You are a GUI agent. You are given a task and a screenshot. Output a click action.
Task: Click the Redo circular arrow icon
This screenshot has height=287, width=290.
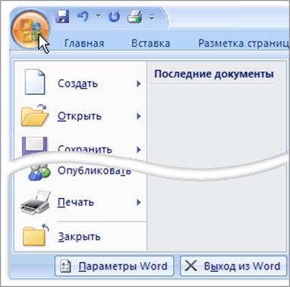tap(114, 17)
